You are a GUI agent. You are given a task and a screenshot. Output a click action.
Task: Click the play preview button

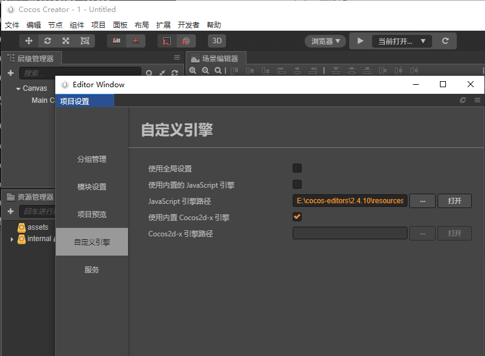[x=361, y=41]
